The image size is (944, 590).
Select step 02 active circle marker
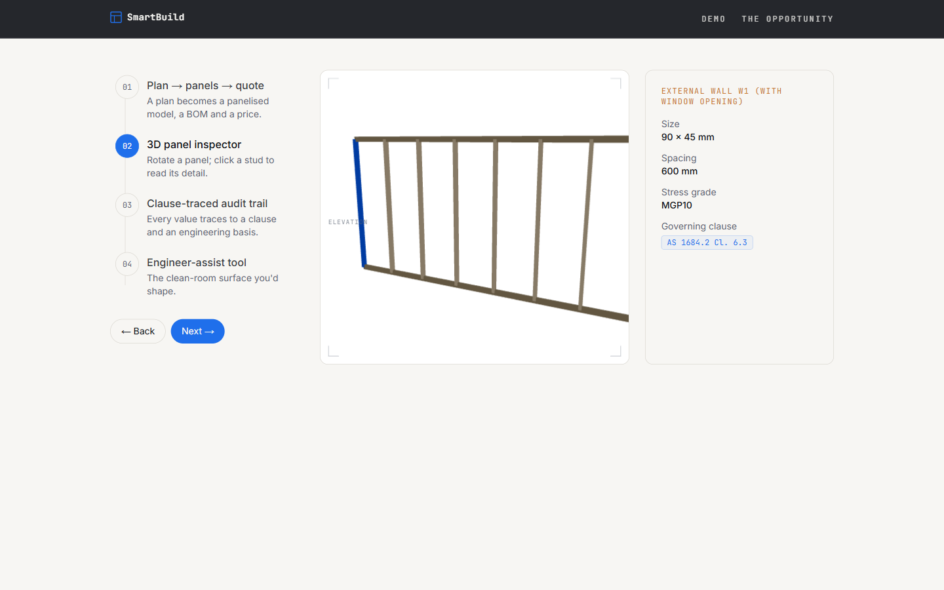(127, 146)
